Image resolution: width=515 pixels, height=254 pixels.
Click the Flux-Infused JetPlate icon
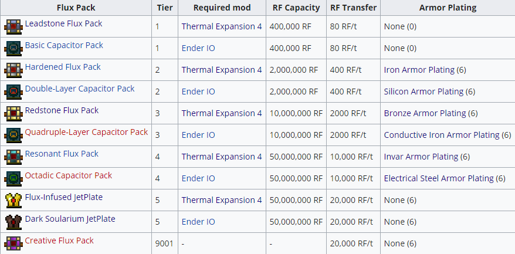pyautogui.click(x=13, y=200)
